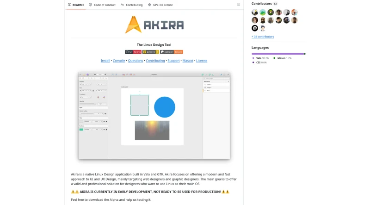This screenshot has height=205, width=370.
Task: Open the README outline menu icon
Action: (239, 5)
